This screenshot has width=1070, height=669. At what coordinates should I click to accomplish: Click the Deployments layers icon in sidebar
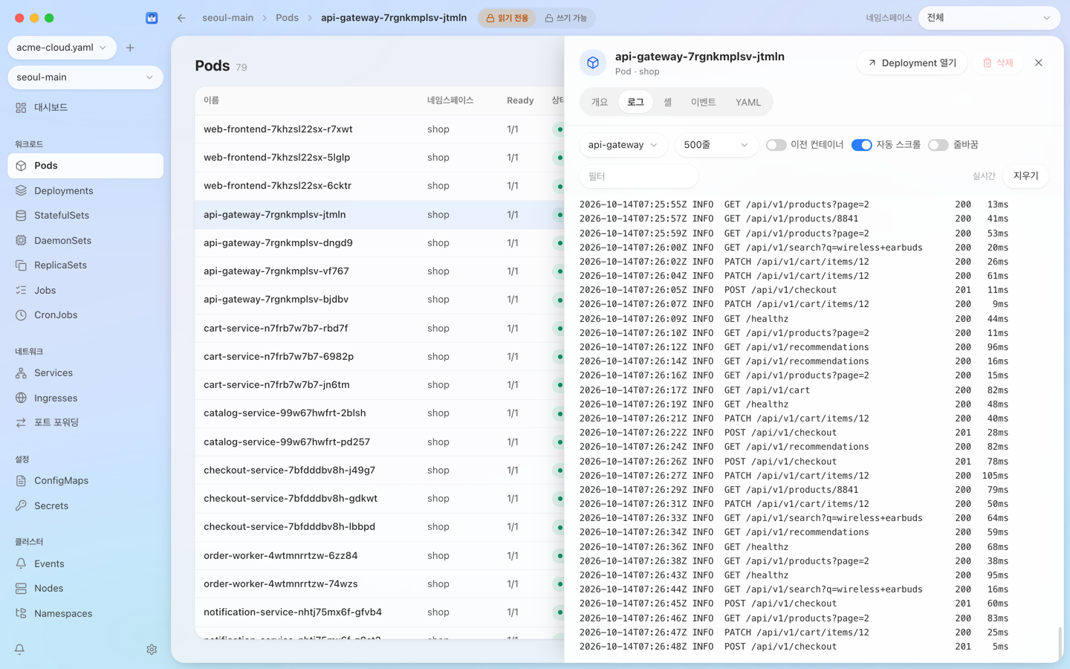tap(21, 191)
